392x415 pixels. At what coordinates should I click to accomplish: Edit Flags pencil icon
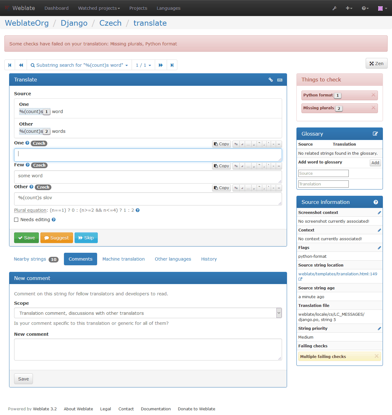(x=379, y=248)
